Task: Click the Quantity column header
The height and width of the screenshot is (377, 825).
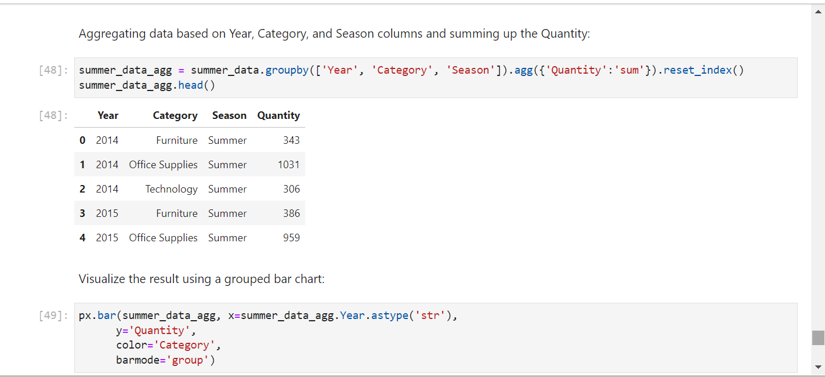Action: 278,115
